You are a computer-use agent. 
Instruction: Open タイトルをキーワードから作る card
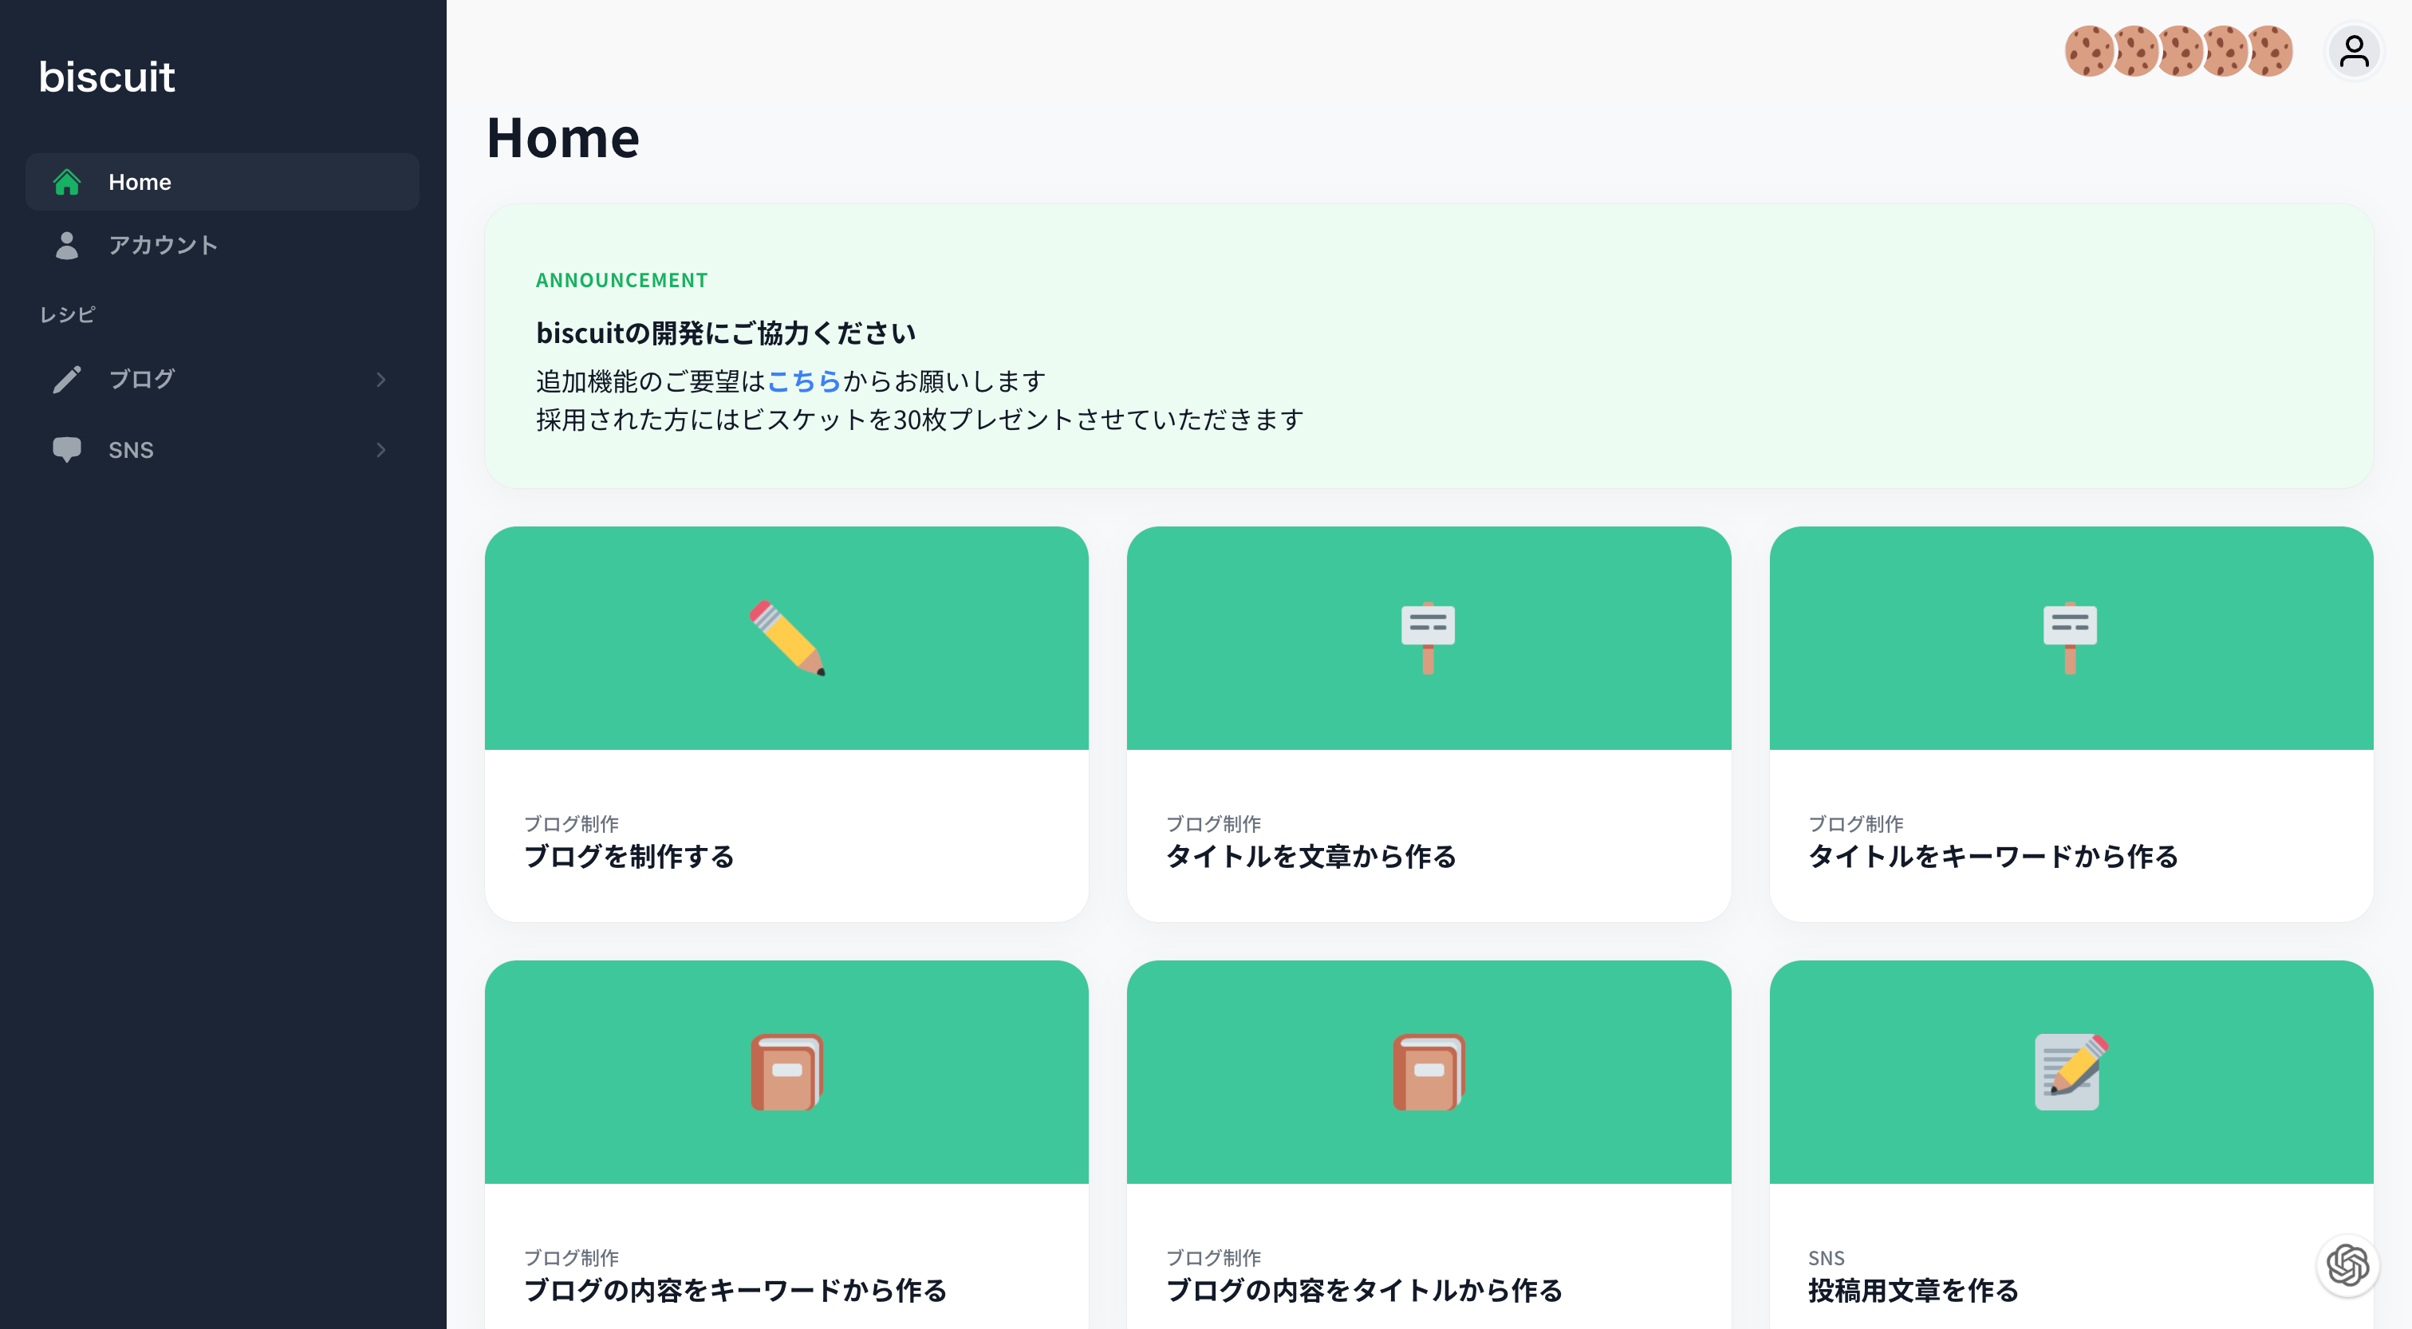(2071, 723)
